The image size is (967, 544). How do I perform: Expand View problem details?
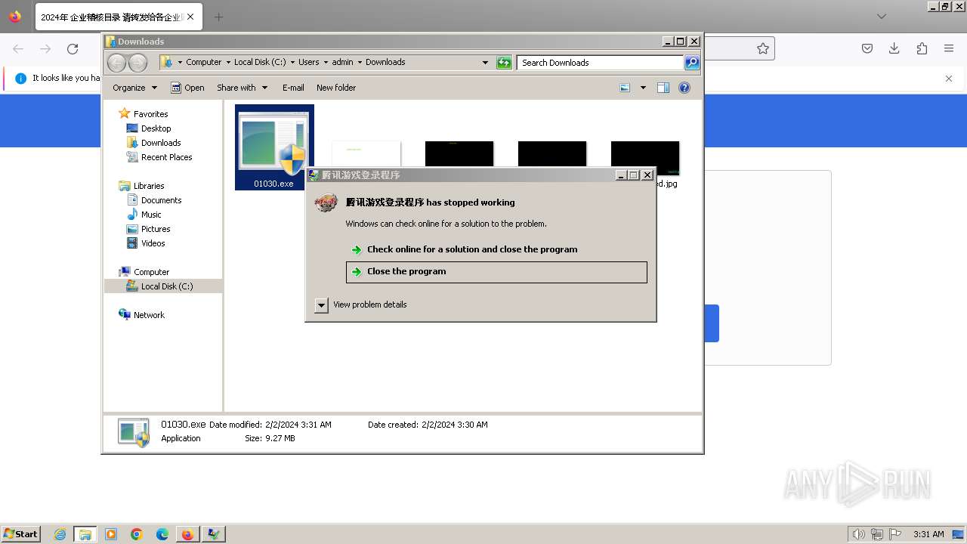(360, 304)
